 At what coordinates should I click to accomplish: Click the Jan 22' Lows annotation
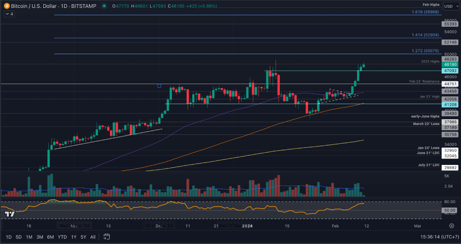click(x=429, y=148)
